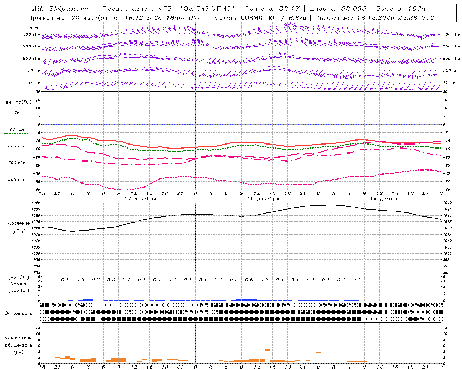Select the text "Предоставлено ФГБУ ЗапСиб УГМС"
Viewport: 462px width, 370px height.
coord(169,9)
